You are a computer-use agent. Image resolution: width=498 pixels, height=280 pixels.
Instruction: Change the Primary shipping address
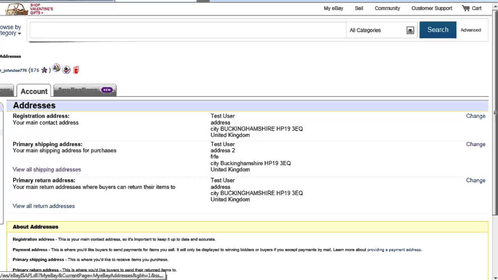[476, 144]
